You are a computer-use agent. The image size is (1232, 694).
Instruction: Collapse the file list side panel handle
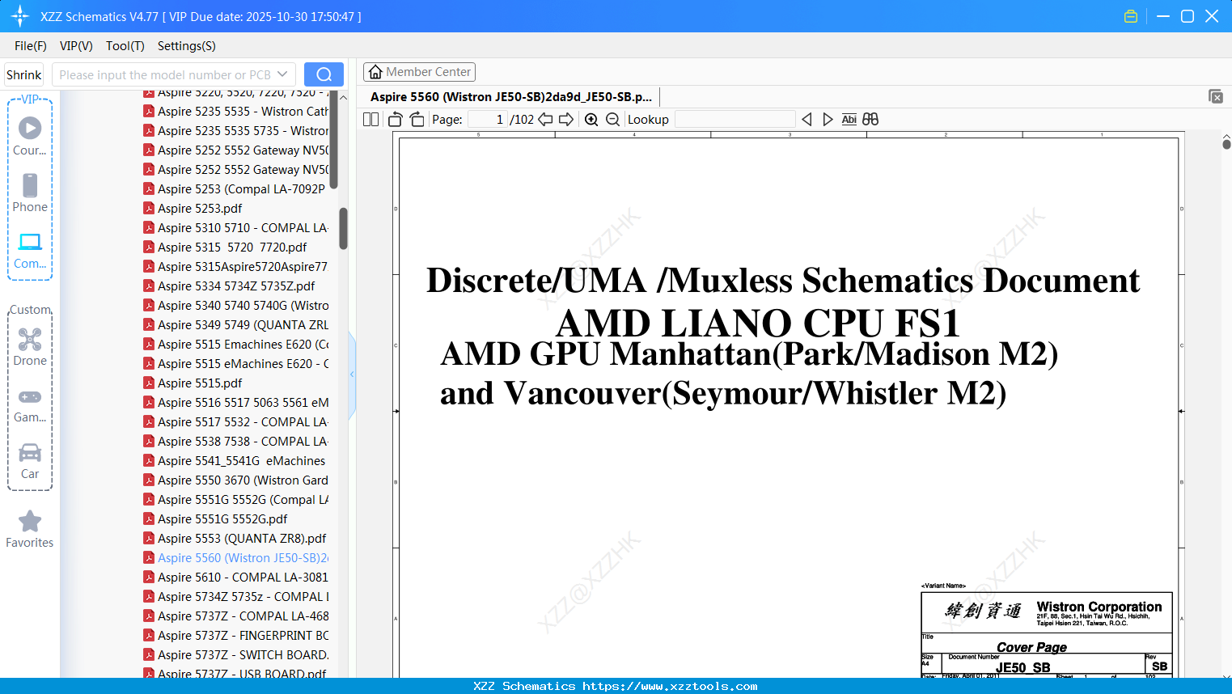click(x=352, y=375)
